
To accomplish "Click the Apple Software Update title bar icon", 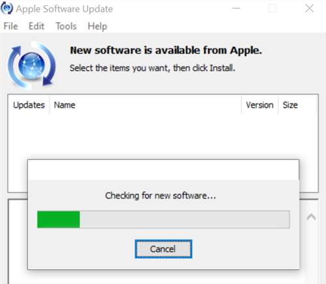I will [x=7, y=8].
